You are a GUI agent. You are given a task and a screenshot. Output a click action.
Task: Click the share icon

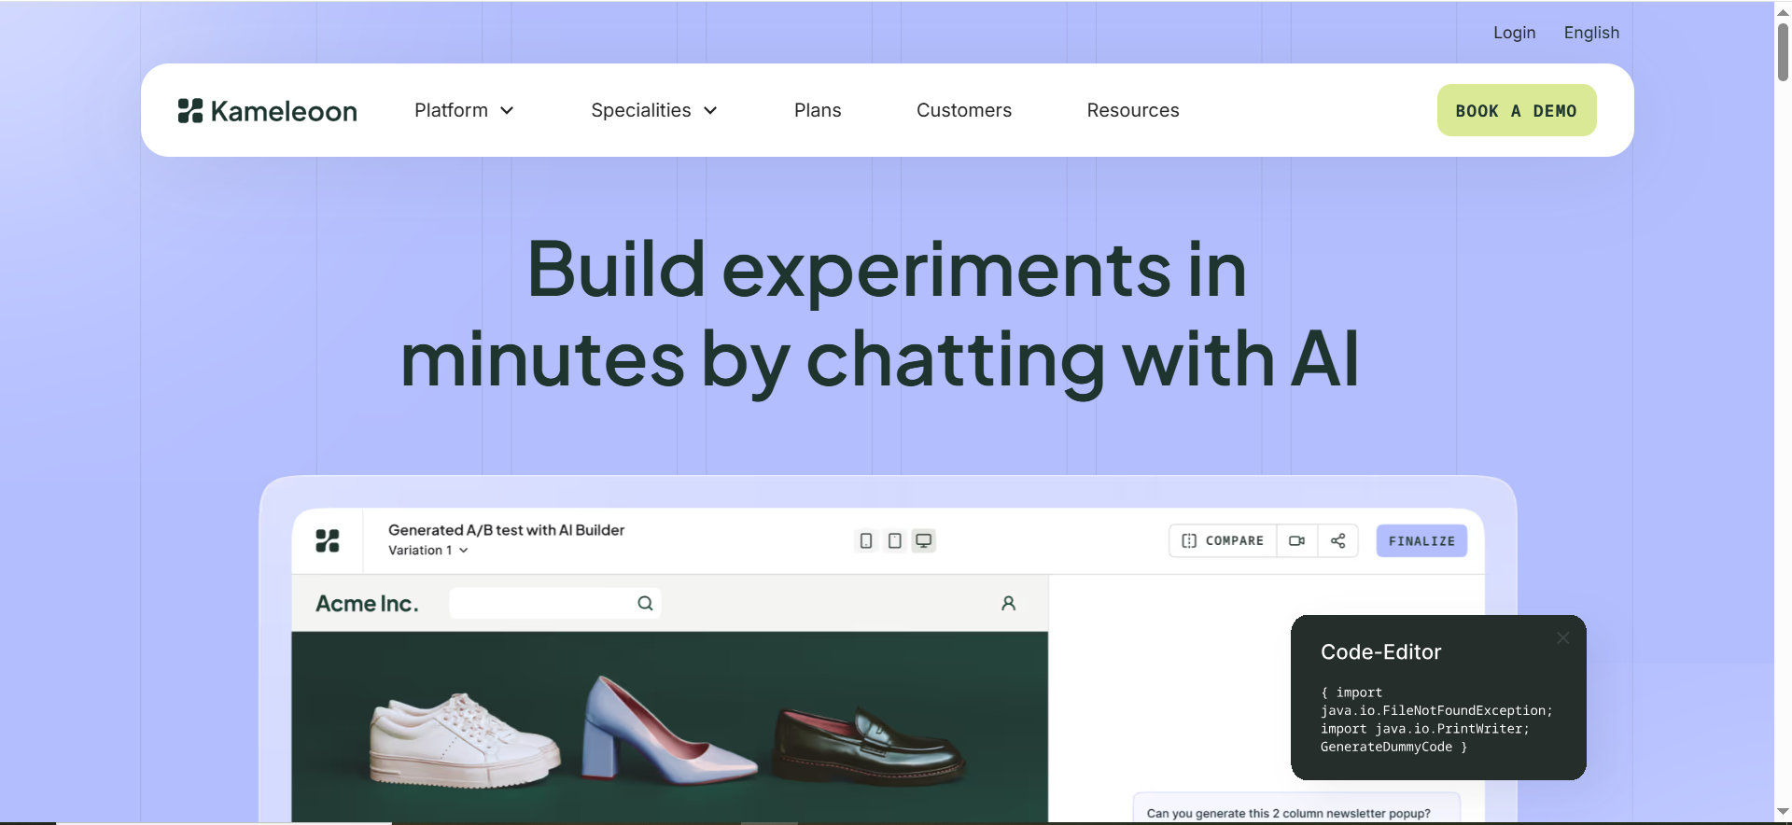[1337, 541]
